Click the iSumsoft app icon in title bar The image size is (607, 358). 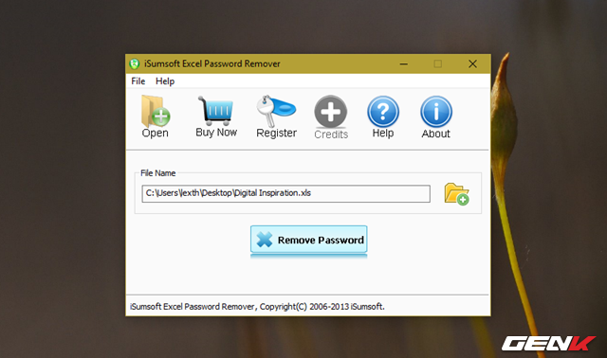135,63
